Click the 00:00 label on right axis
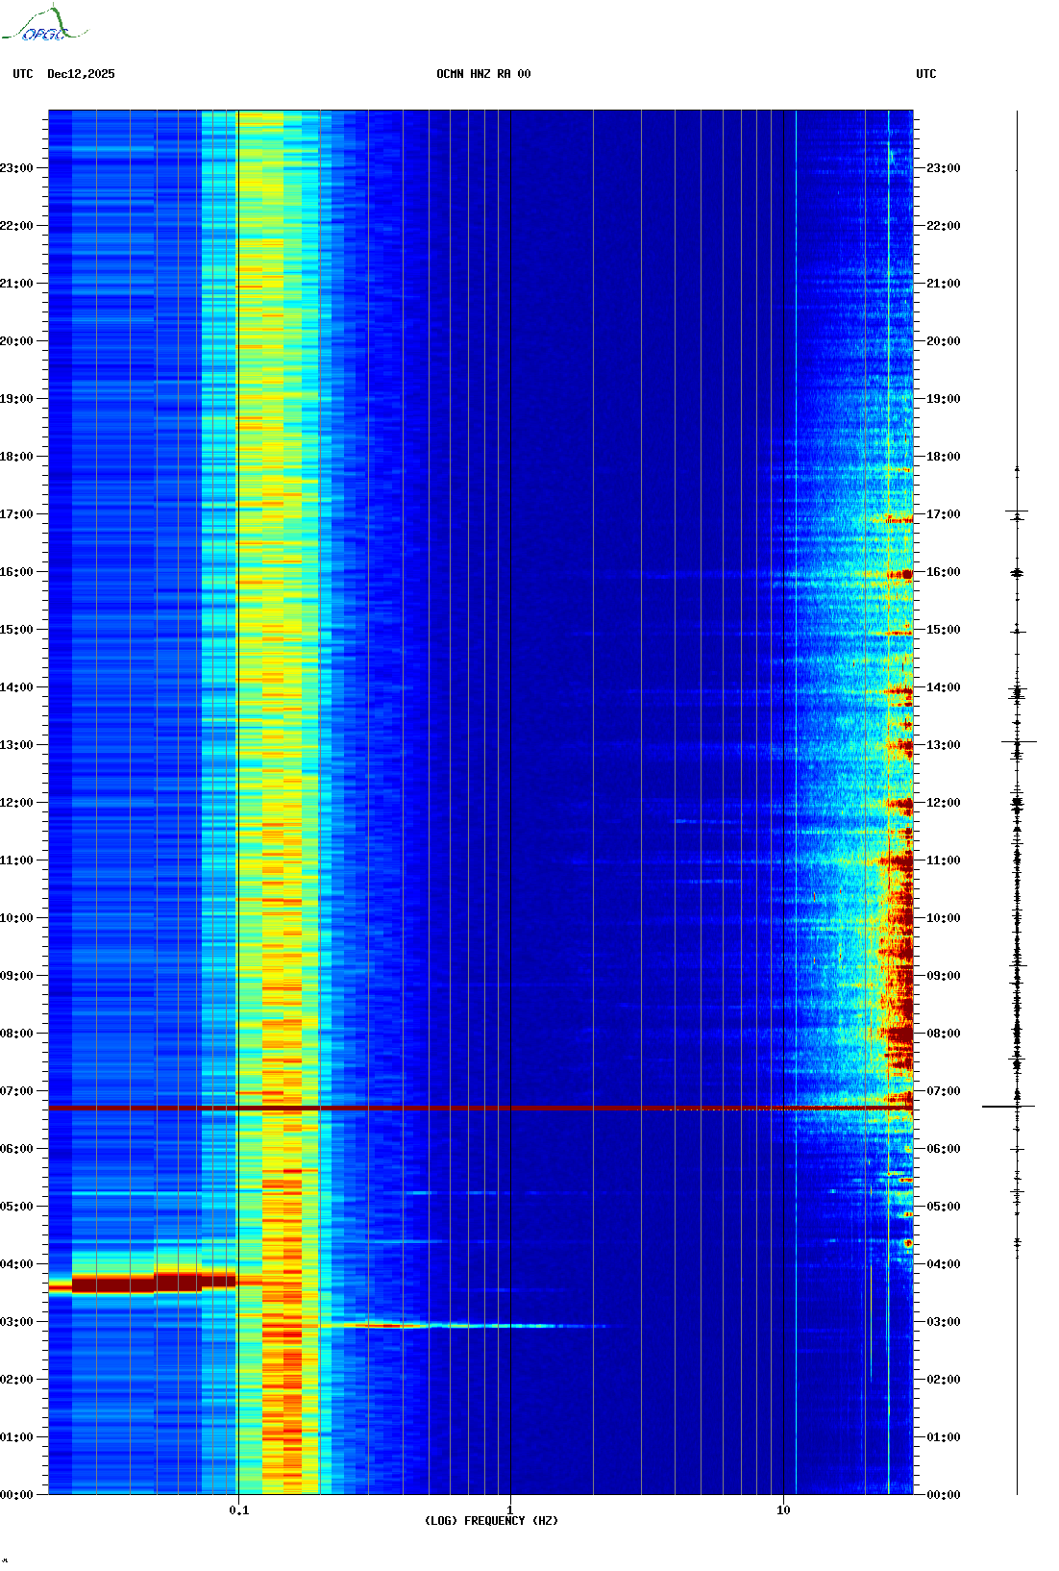 pos(943,1495)
